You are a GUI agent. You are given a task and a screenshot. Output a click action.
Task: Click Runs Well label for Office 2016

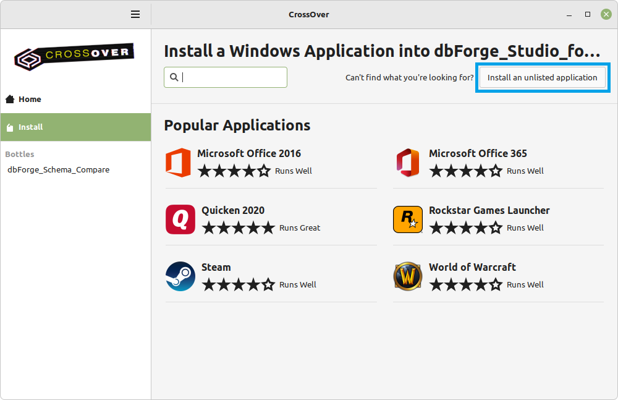(294, 171)
